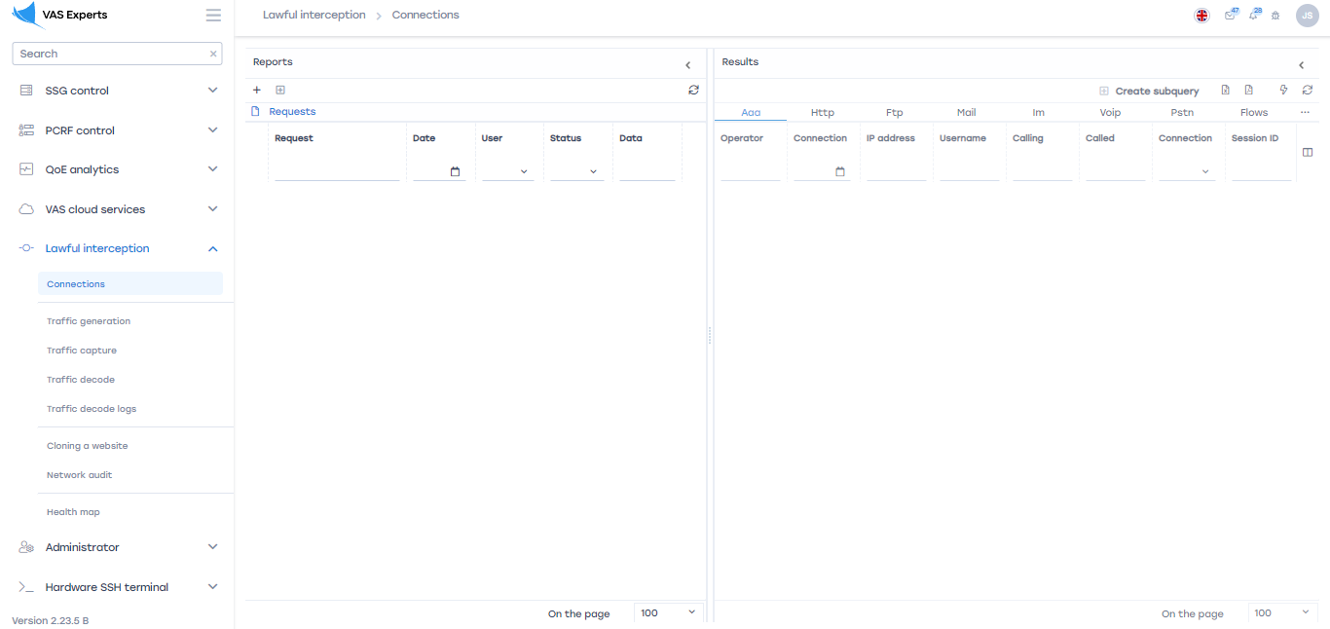Open Traffic capture in sidebar
1330x629 pixels.
click(x=82, y=351)
